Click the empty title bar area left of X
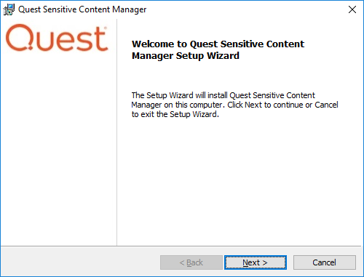 click(245, 9)
